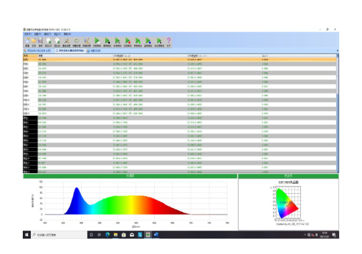This screenshot has width=362, height=254.
Task: Start the green play test with red dot
Action: [x=127, y=42]
